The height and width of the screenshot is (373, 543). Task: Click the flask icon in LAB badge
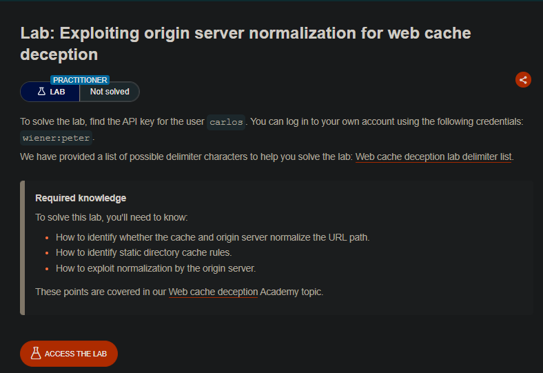41,92
